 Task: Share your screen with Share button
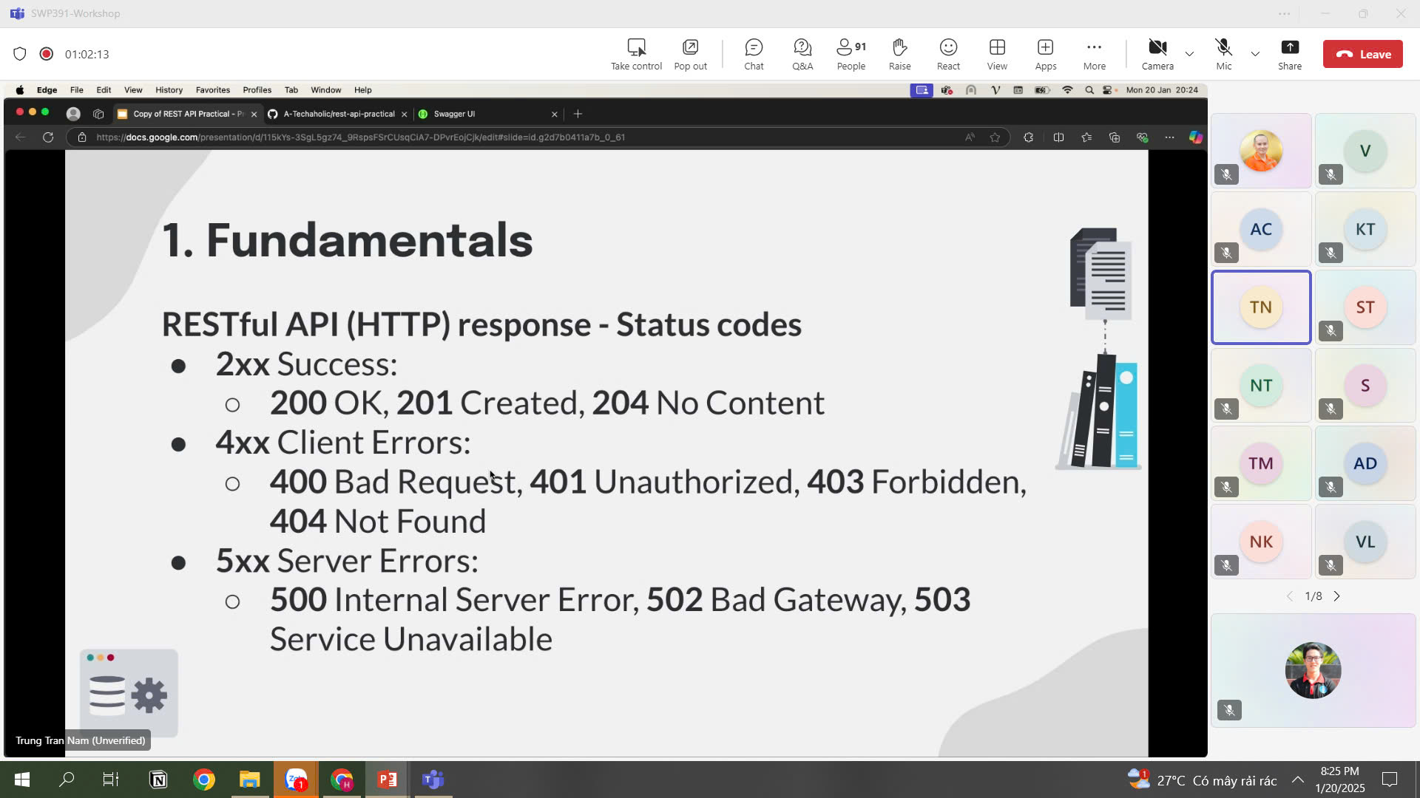click(x=1289, y=54)
